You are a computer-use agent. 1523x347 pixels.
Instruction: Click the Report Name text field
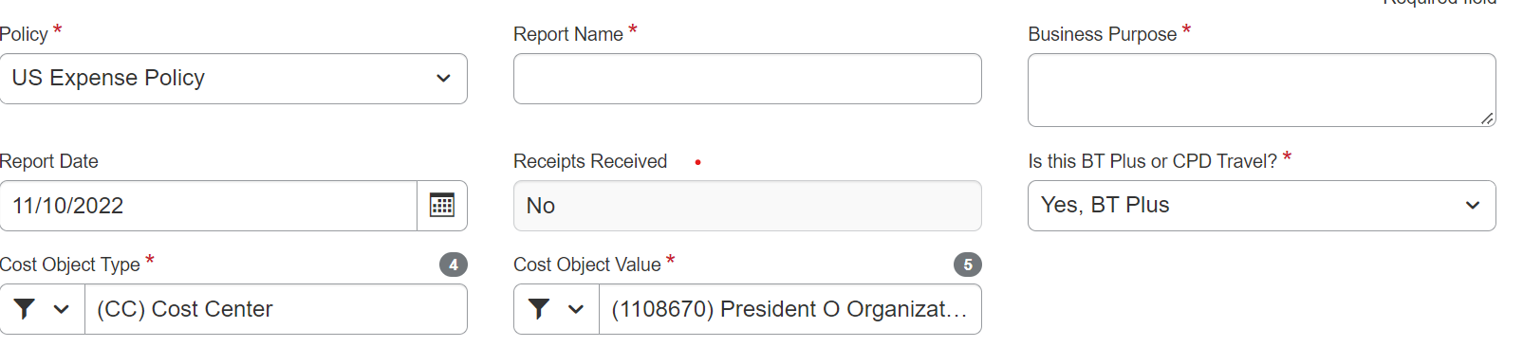[x=748, y=79]
